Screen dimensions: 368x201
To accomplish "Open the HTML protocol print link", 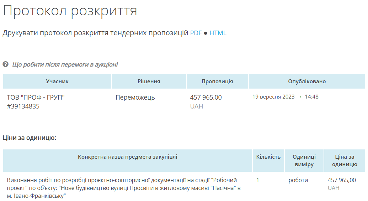I will pos(218,33).
